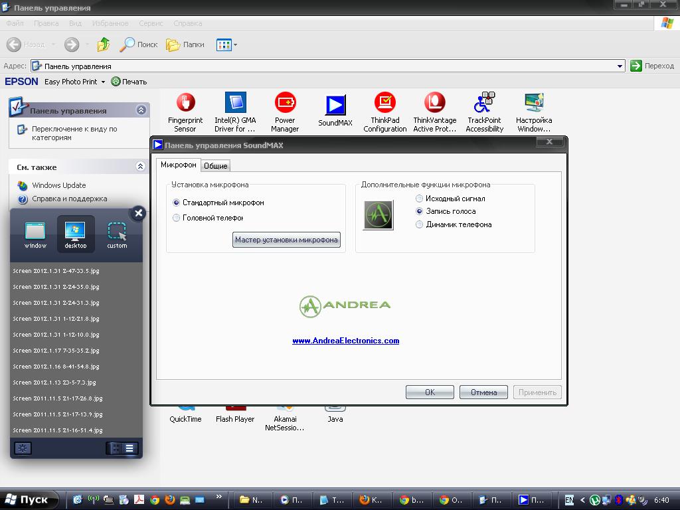Click the EN language indicator in tray
This screenshot has height=510, width=680.
click(569, 499)
